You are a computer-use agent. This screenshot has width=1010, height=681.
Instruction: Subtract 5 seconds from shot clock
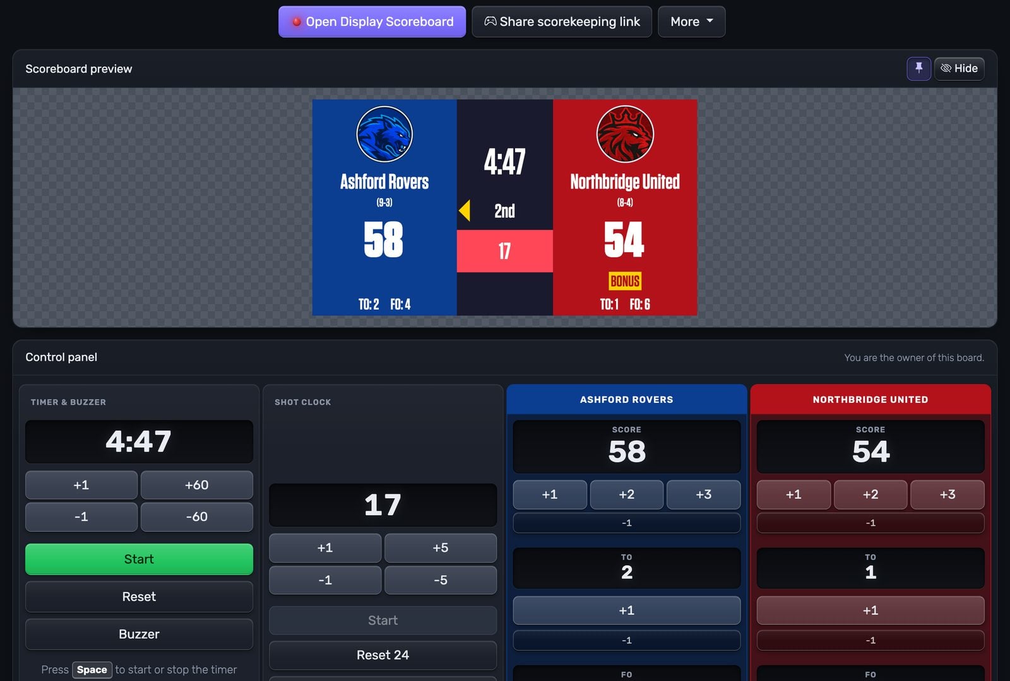pyautogui.click(x=441, y=580)
